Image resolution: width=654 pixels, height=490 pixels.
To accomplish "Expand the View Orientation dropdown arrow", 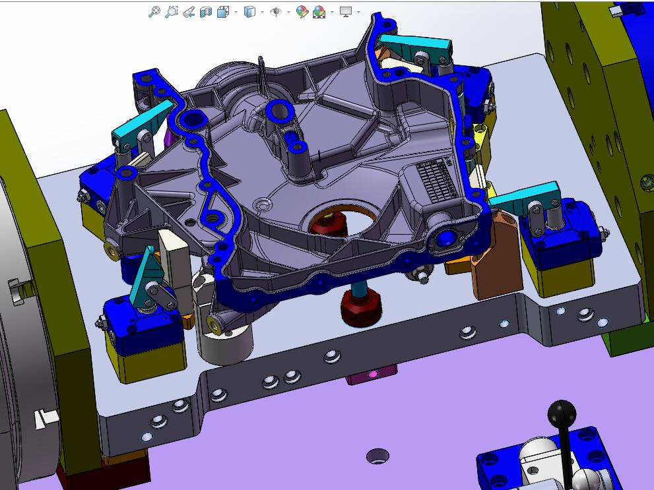I will (236, 12).
